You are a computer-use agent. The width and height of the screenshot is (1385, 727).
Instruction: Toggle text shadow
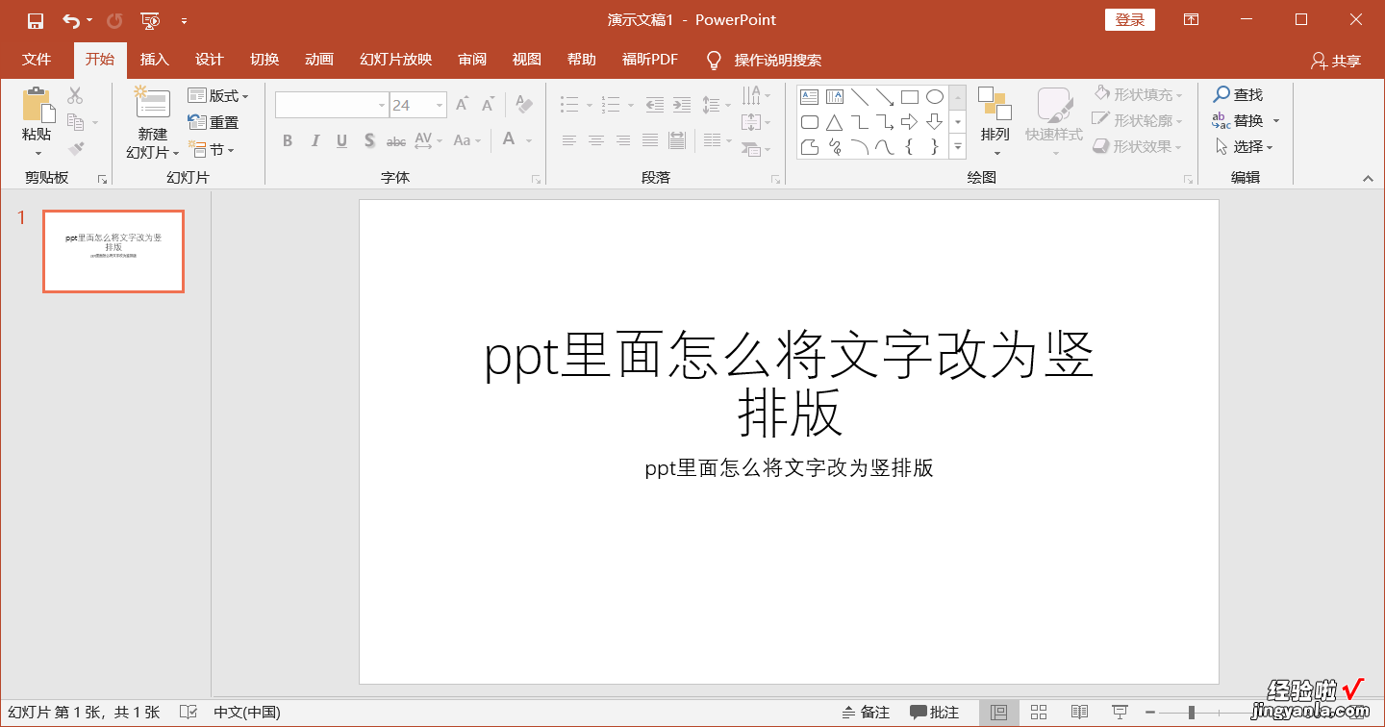(369, 140)
